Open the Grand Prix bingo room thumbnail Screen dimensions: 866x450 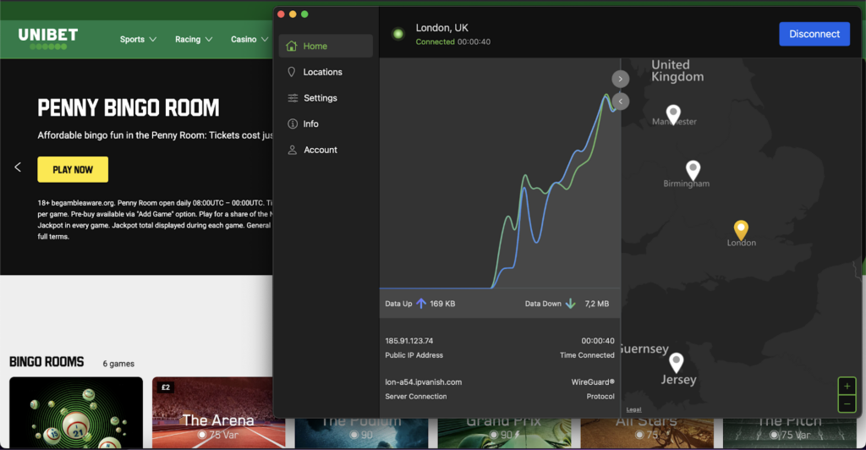pos(504,433)
